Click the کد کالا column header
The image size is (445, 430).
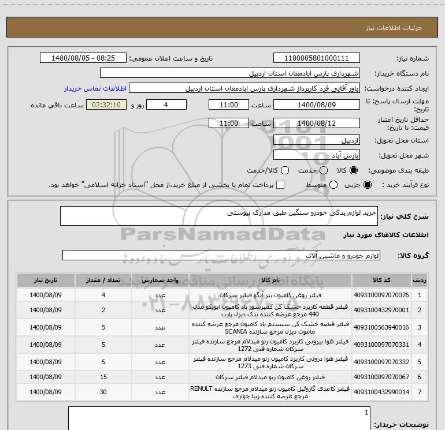pyautogui.click(x=381, y=280)
